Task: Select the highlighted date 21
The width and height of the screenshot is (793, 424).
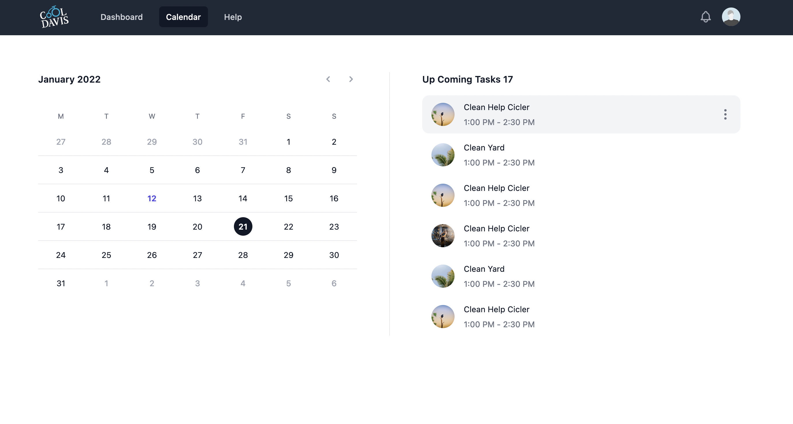Action: pos(243,227)
